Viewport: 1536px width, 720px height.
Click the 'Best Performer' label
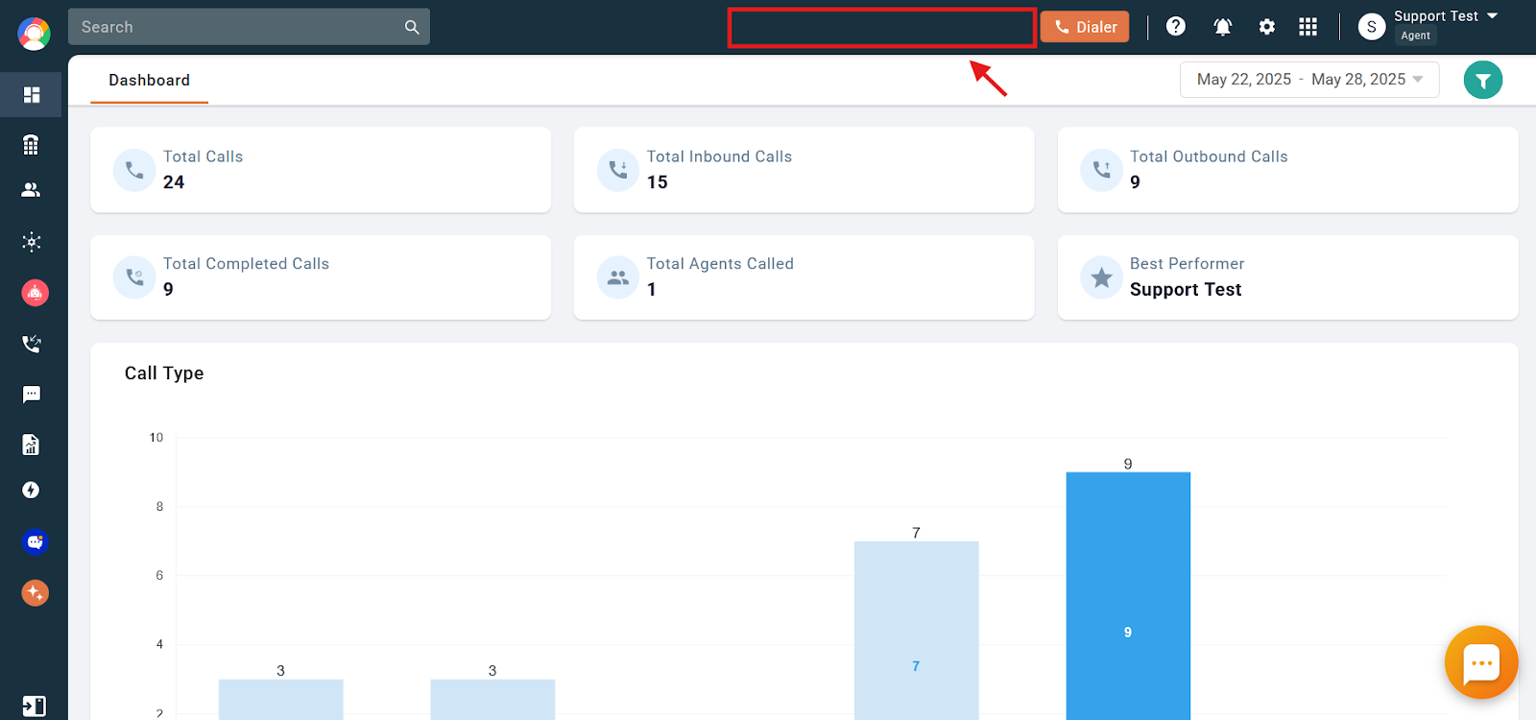pyautogui.click(x=1187, y=264)
